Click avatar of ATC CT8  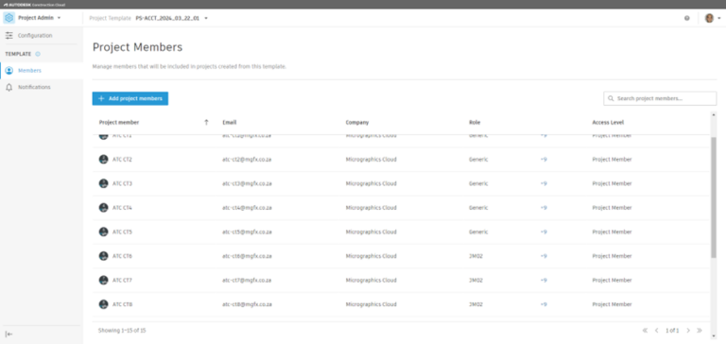[103, 304]
